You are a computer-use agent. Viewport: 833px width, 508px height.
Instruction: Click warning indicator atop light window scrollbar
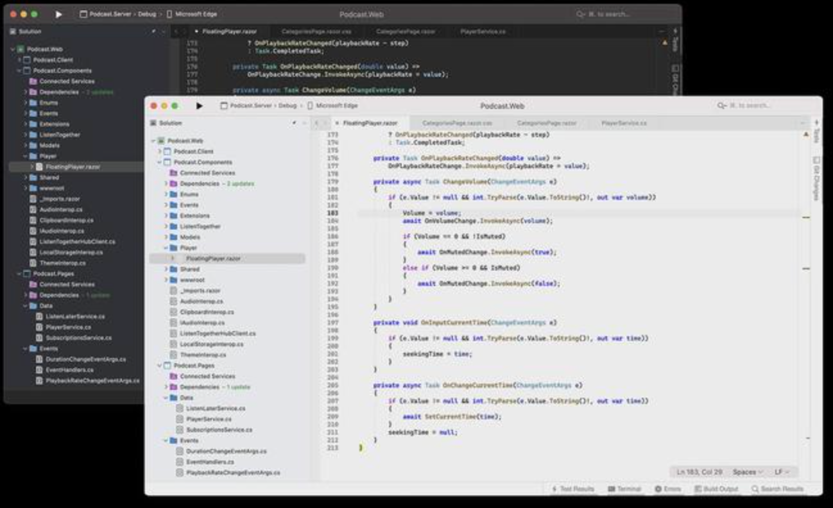[806, 134]
